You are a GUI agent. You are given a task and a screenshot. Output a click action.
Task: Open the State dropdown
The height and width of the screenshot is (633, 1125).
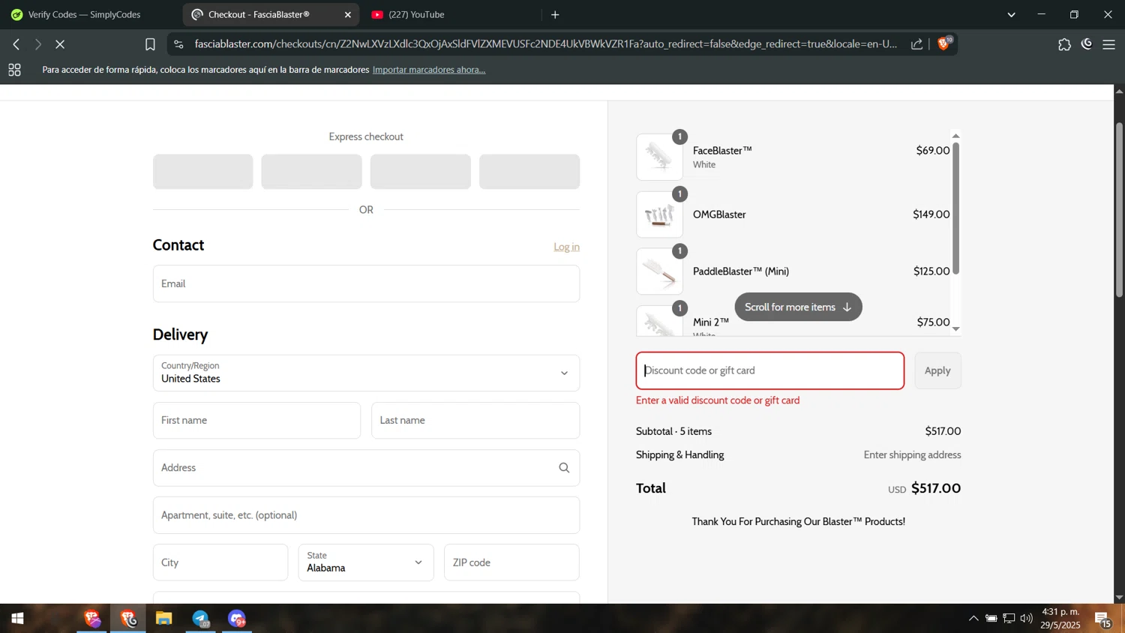tap(366, 562)
